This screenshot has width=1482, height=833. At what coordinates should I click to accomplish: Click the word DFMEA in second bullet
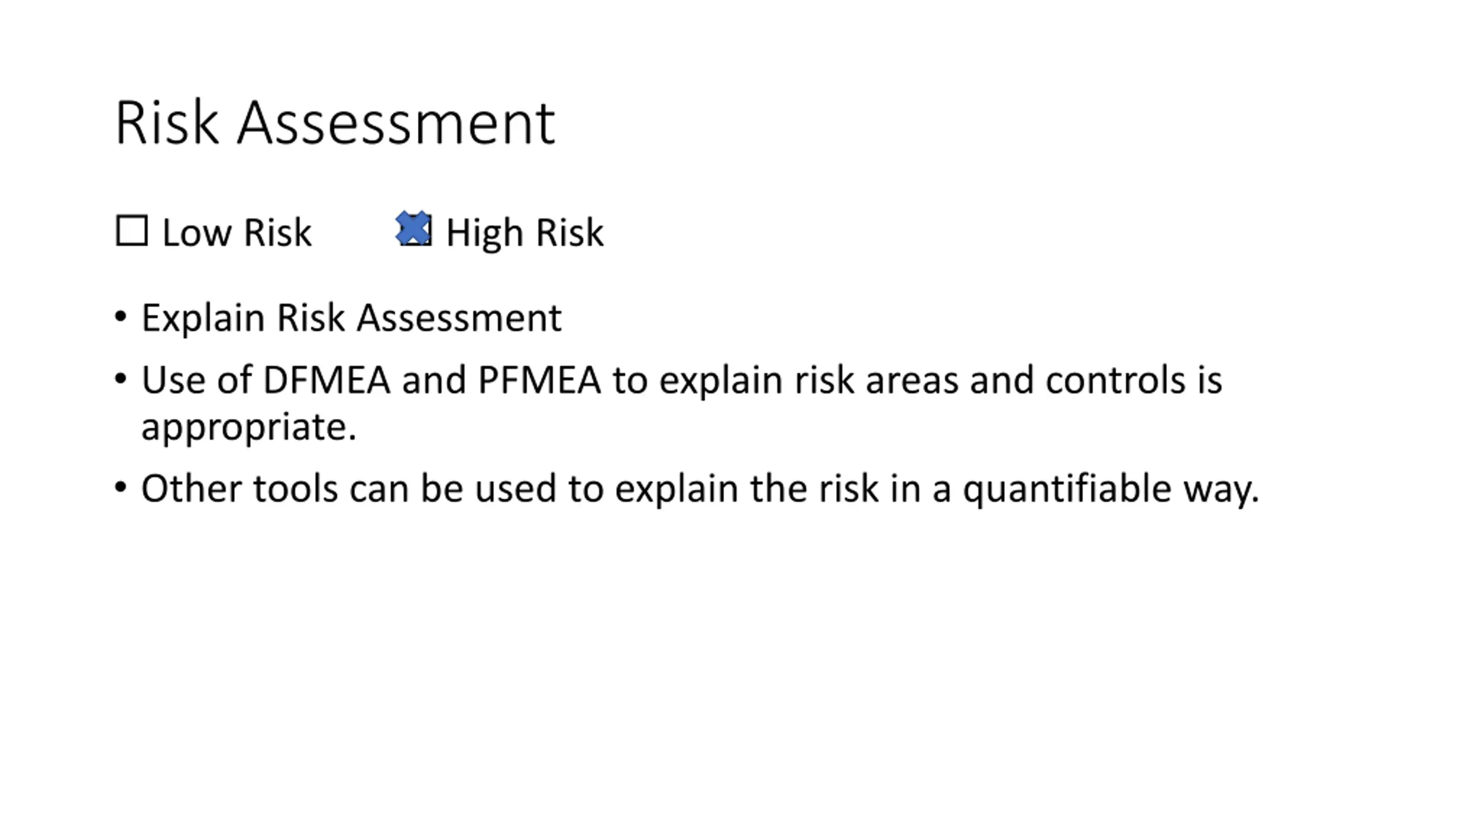pyautogui.click(x=327, y=380)
